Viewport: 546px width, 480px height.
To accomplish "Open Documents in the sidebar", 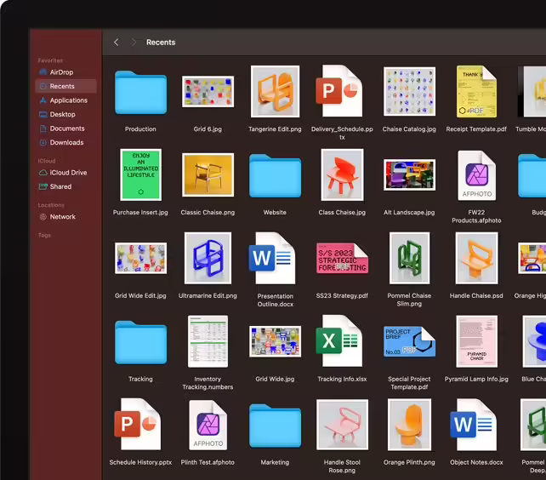I will point(66,129).
